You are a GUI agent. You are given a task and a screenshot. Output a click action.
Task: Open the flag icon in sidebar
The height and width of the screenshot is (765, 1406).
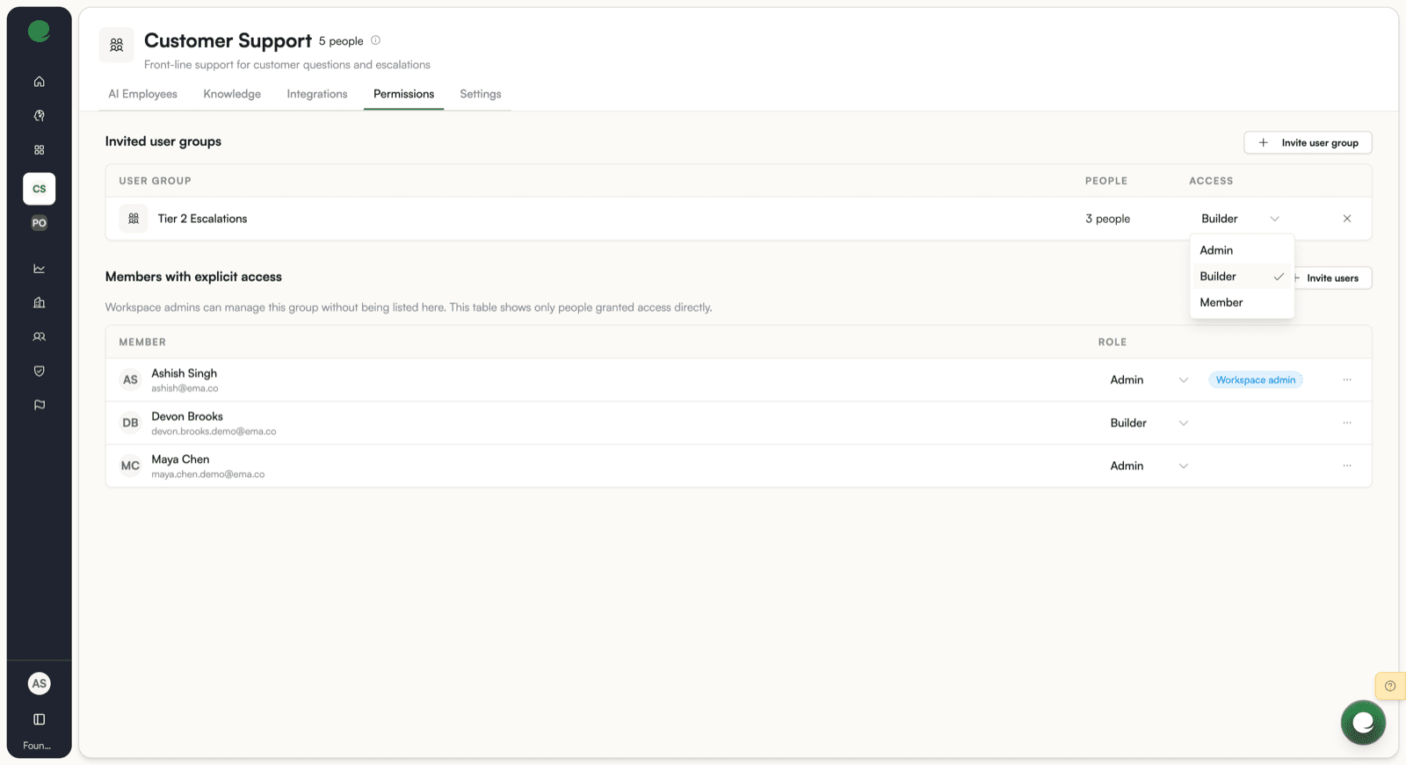40,406
